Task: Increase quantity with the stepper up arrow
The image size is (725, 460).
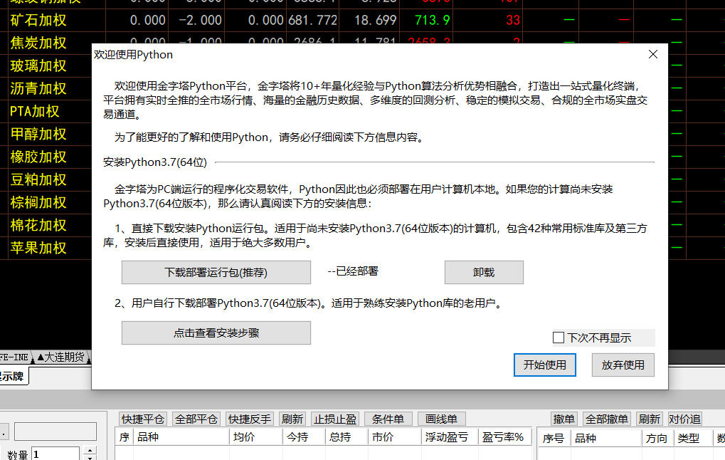Action: (x=90, y=450)
